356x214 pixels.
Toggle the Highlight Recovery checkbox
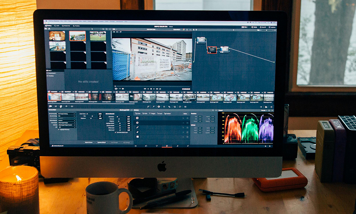coord(59,129)
